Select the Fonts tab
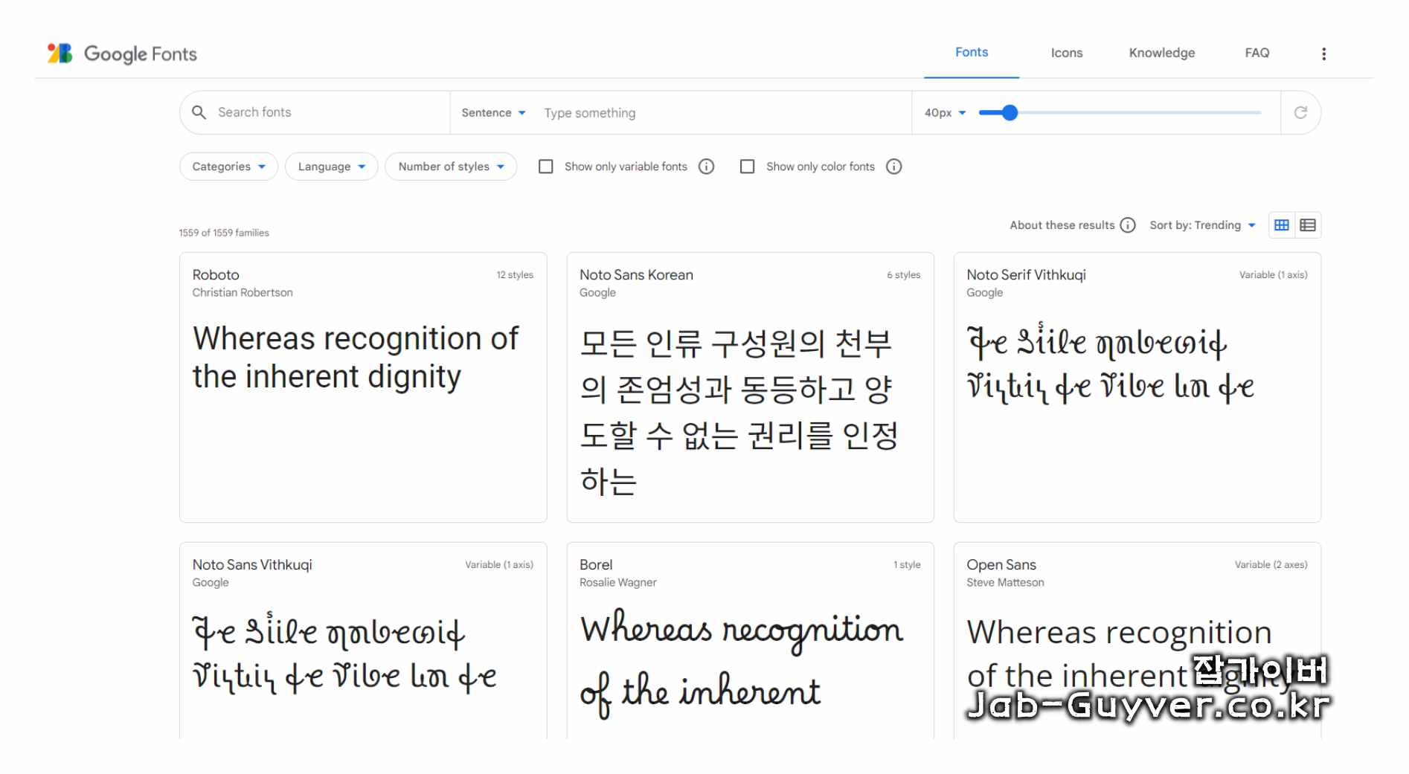 click(x=972, y=52)
